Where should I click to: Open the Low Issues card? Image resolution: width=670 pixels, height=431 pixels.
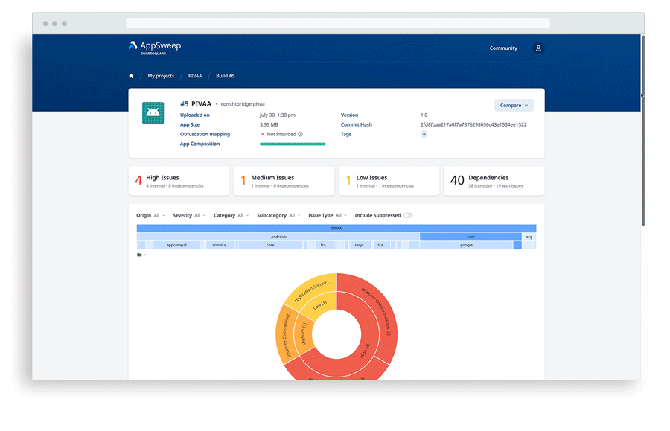pos(389,181)
